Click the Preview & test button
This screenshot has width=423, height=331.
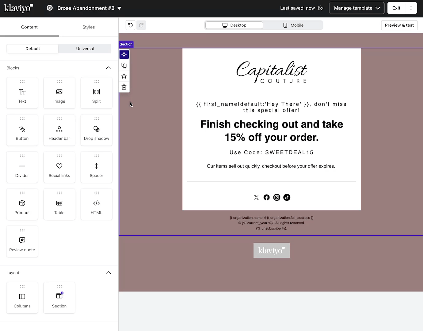click(x=399, y=25)
